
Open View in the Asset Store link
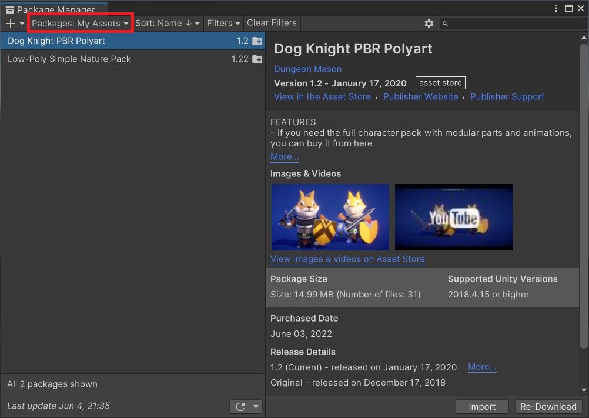coord(322,97)
